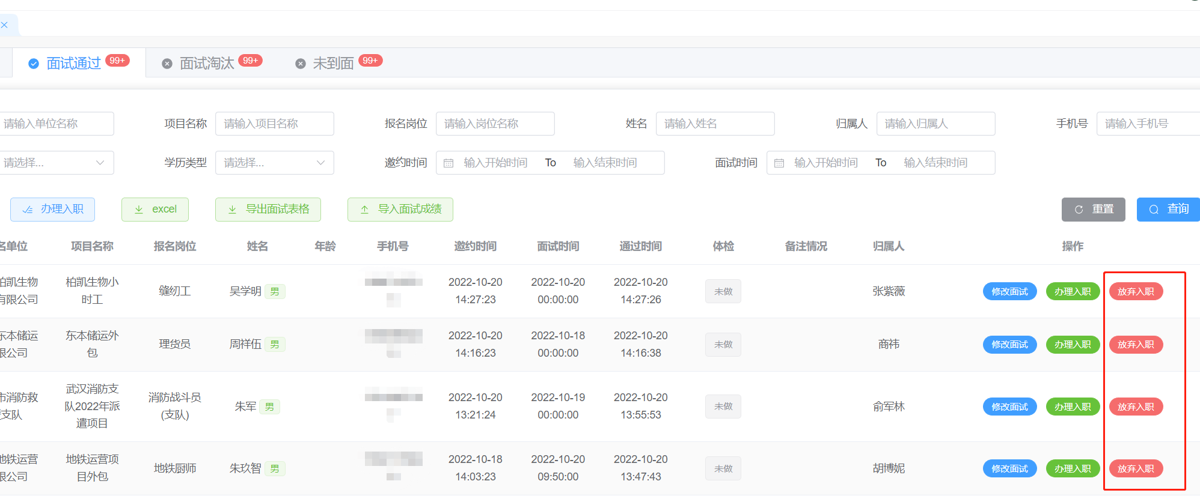Click 修改面试 for 朱玖智
The image size is (1200, 502).
(1010, 469)
